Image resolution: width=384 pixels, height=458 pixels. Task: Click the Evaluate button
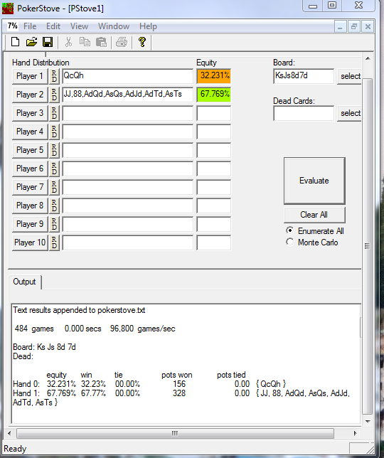coord(314,181)
